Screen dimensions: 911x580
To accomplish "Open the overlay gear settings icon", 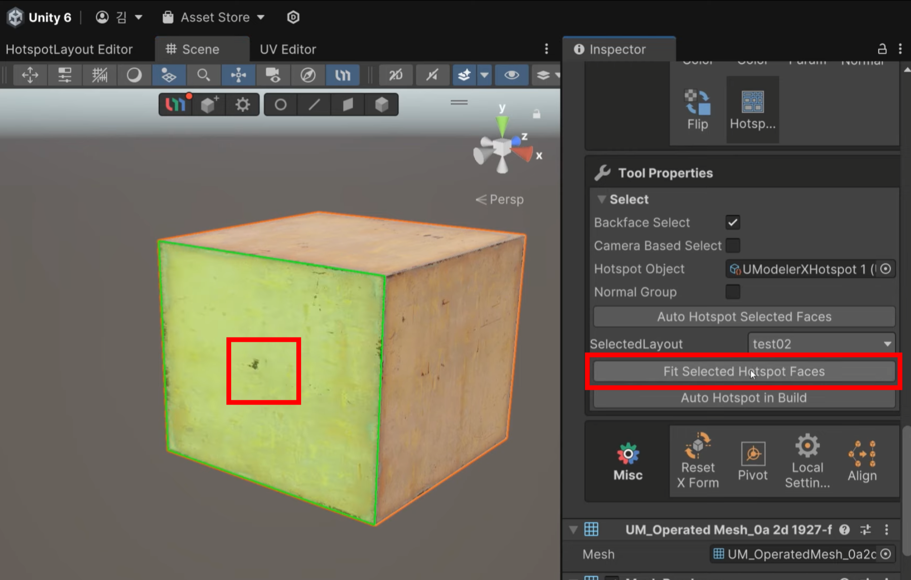I will (242, 105).
